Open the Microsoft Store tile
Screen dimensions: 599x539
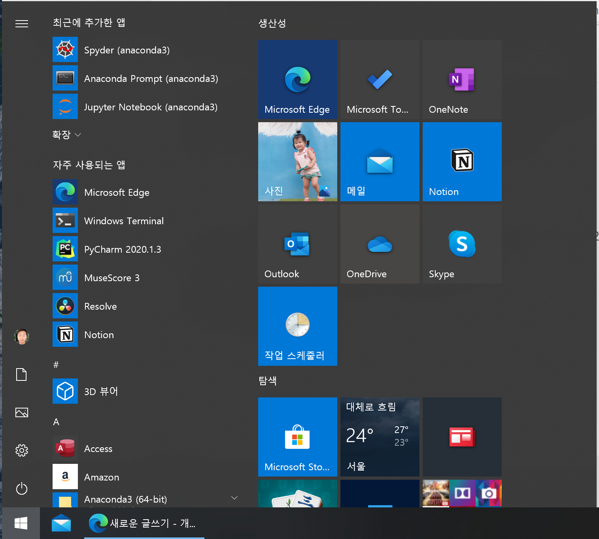pos(298,437)
